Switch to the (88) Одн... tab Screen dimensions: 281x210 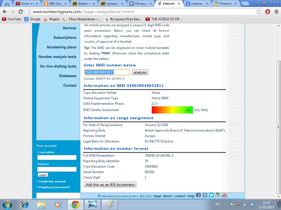[55, 4]
